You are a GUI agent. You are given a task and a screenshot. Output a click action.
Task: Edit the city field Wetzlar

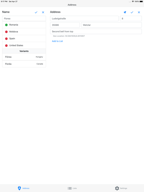coord(111,25)
